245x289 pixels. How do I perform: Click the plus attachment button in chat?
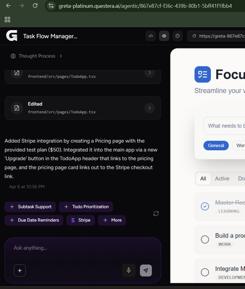point(20,271)
